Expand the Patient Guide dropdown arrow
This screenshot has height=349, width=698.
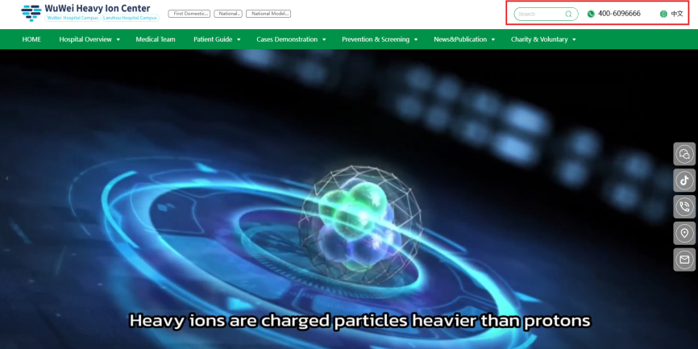tap(239, 39)
